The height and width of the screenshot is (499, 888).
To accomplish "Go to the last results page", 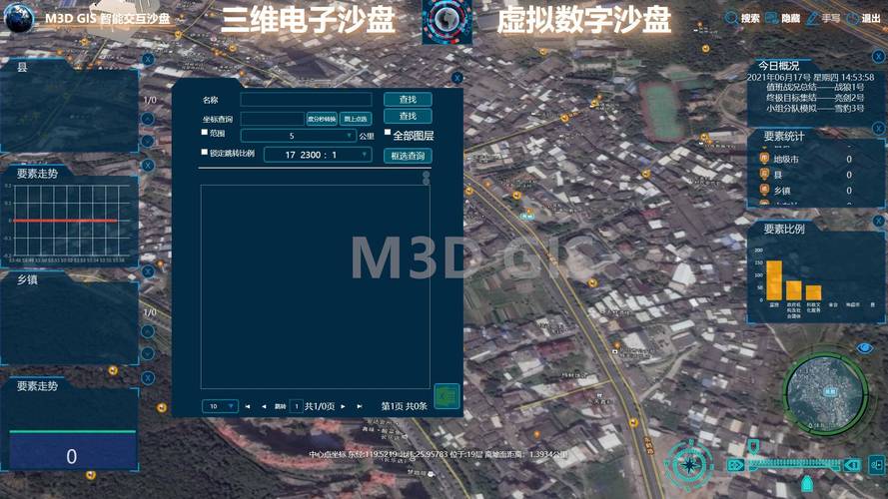I will point(360,406).
